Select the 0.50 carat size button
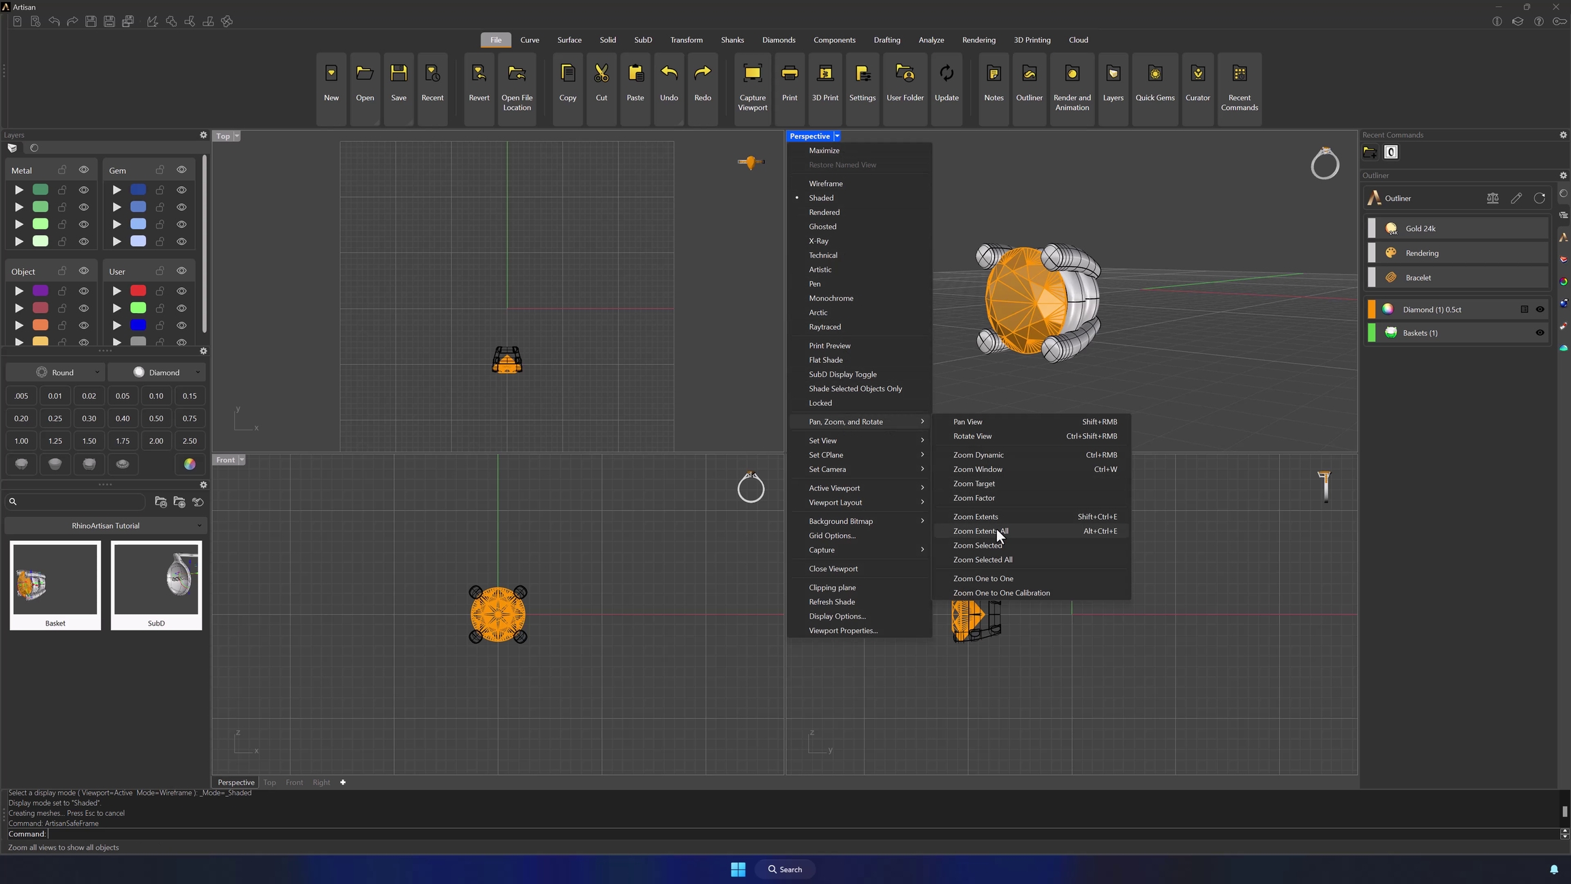The image size is (1571, 884). (156, 419)
